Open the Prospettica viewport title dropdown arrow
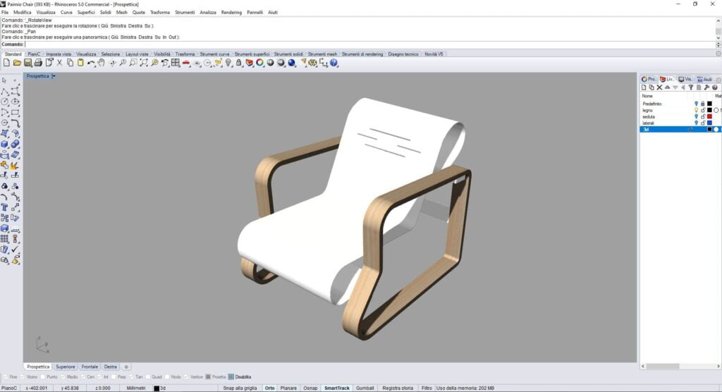 point(54,76)
